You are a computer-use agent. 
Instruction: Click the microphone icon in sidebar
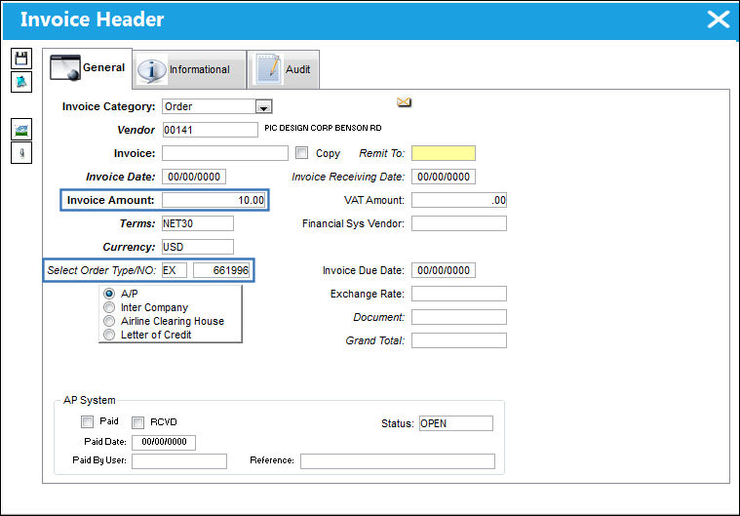pyautogui.click(x=21, y=153)
